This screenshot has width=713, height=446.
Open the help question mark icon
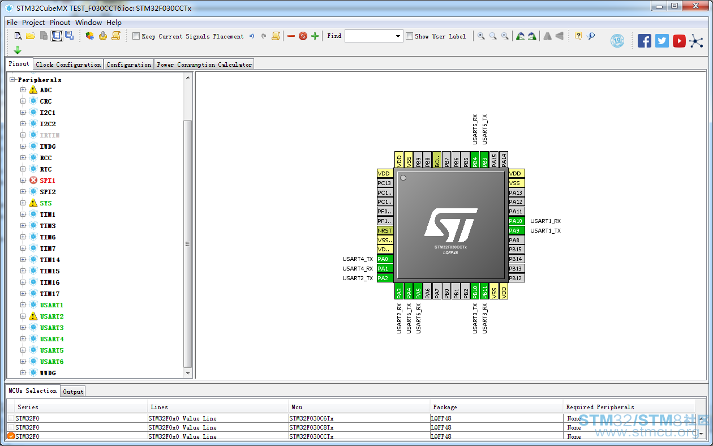(578, 36)
